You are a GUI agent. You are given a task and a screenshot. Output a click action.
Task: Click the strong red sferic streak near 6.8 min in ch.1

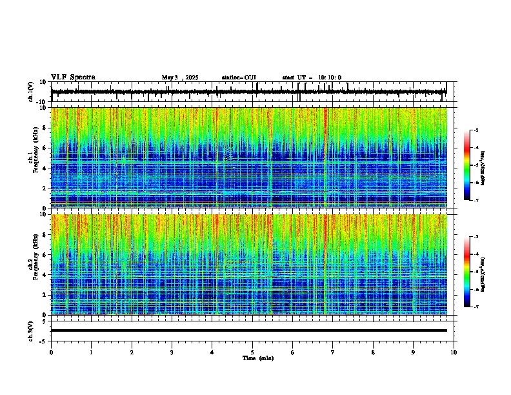point(325,157)
